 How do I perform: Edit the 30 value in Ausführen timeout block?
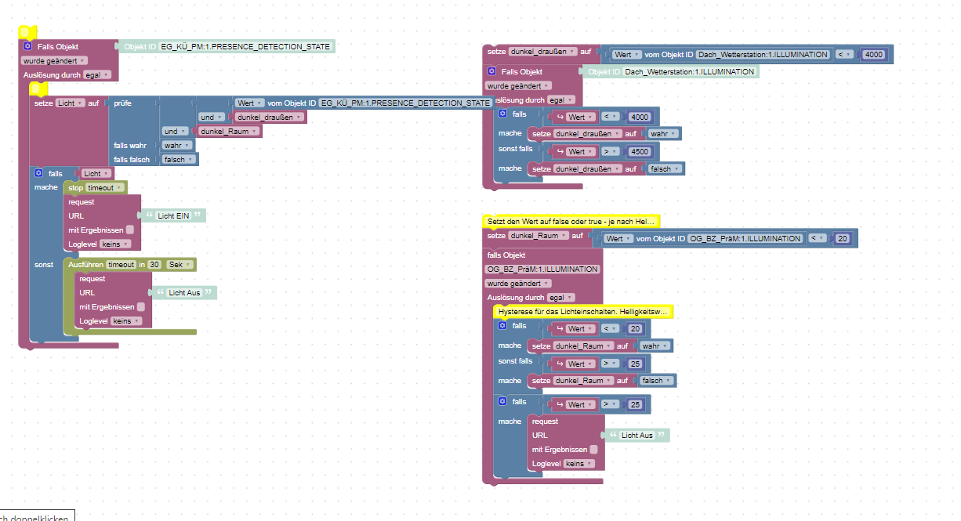(154, 265)
